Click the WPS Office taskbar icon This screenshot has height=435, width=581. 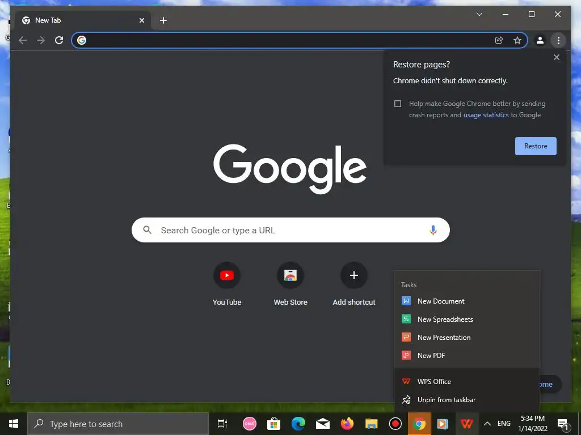(466, 424)
